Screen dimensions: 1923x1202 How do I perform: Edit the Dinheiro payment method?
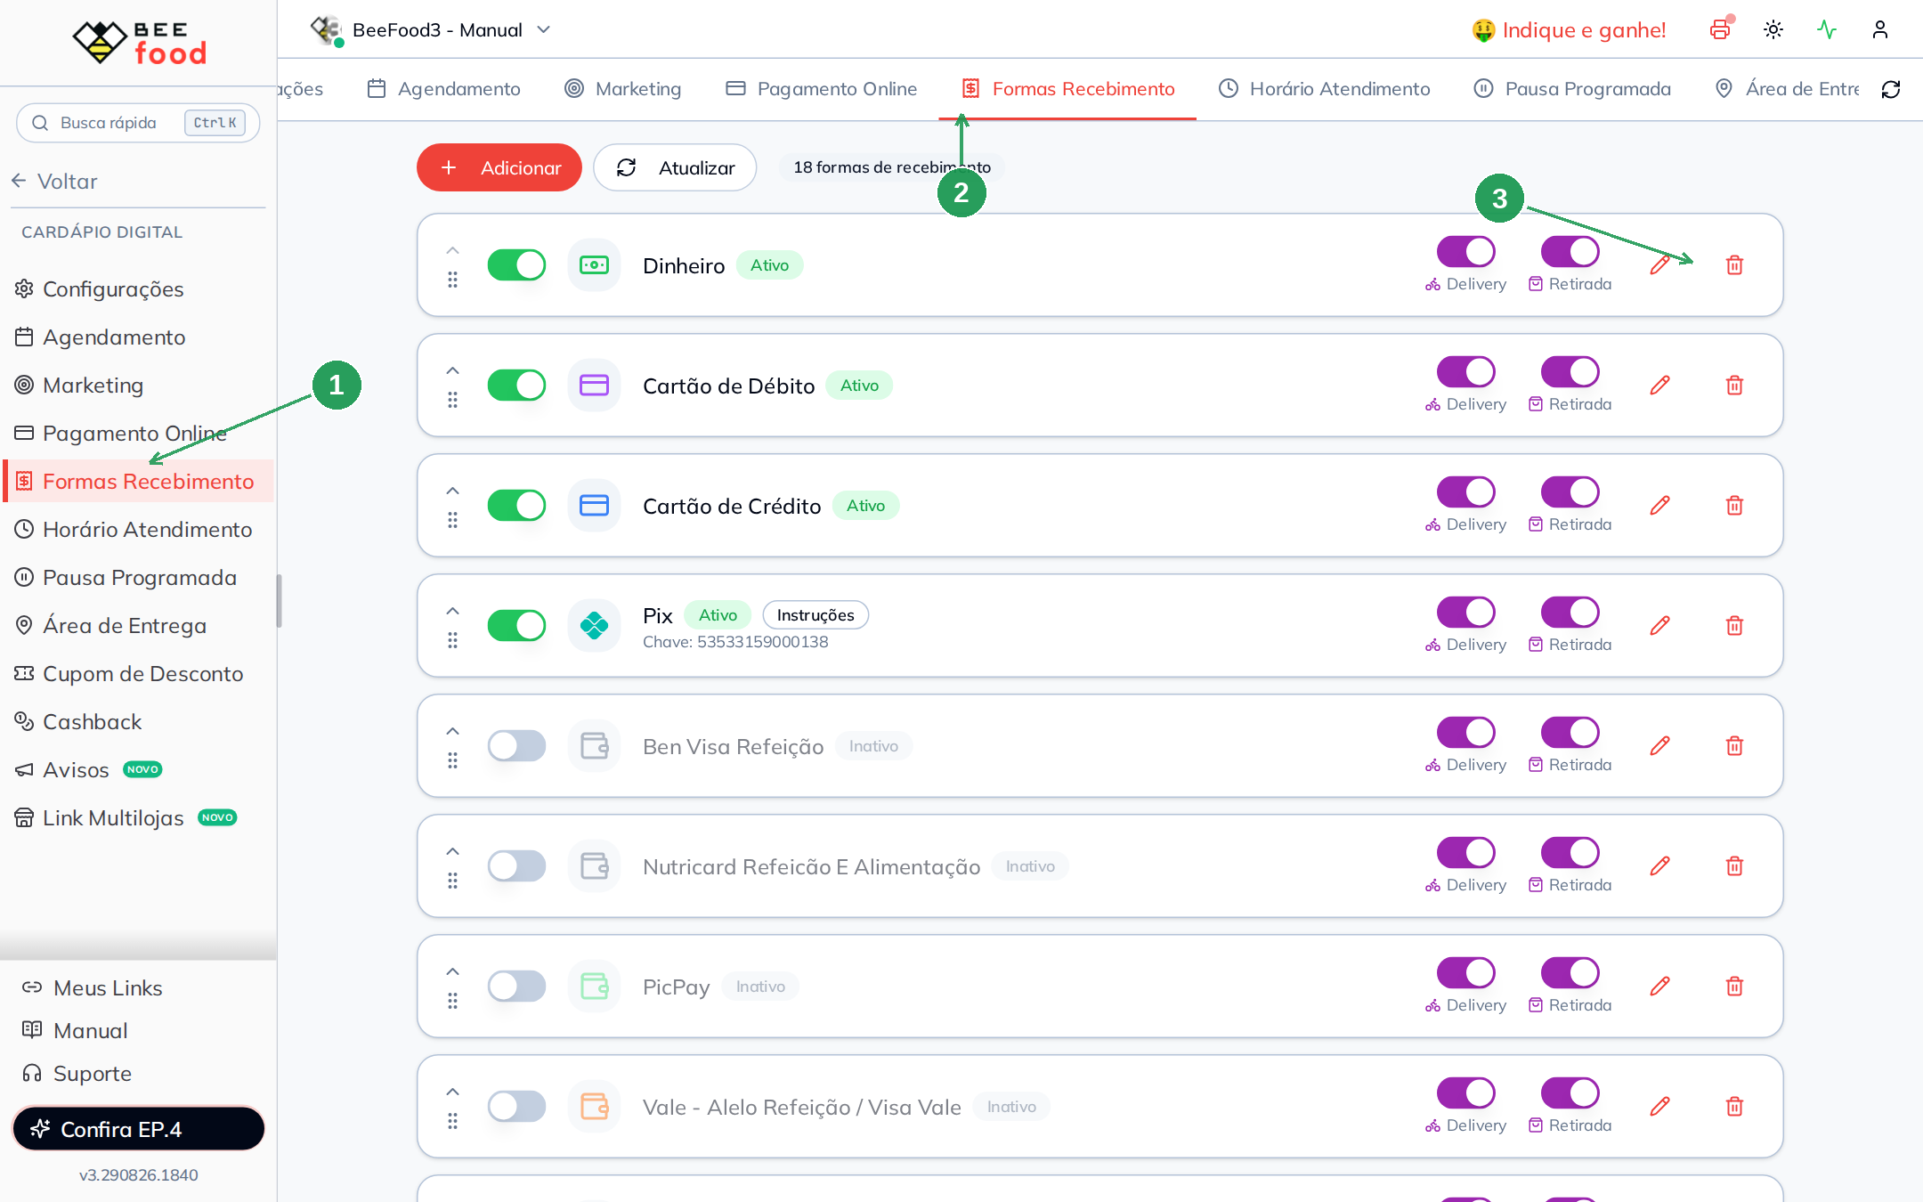click(1659, 265)
